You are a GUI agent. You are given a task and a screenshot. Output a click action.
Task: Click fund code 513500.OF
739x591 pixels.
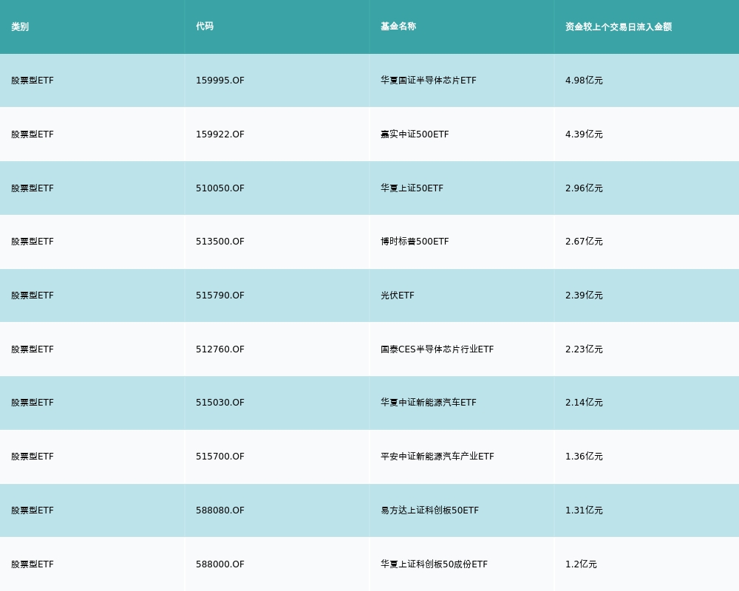pos(220,242)
